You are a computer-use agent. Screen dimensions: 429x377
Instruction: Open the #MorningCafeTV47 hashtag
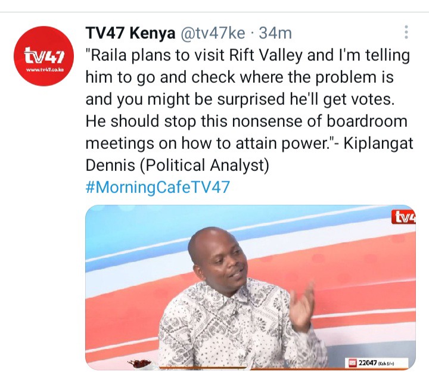tap(157, 187)
